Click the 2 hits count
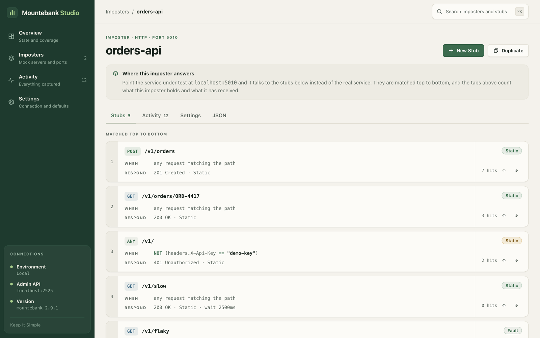The image size is (540, 338). (489, 261)
